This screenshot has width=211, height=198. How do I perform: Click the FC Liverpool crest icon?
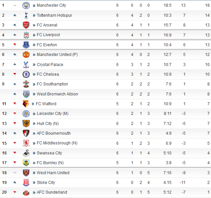click(26, 35)
